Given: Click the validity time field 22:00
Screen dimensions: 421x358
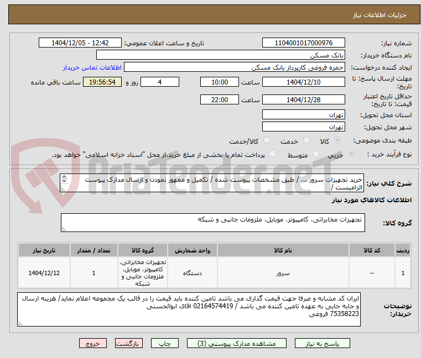Looking at the screenshot, I should [220, 100].
